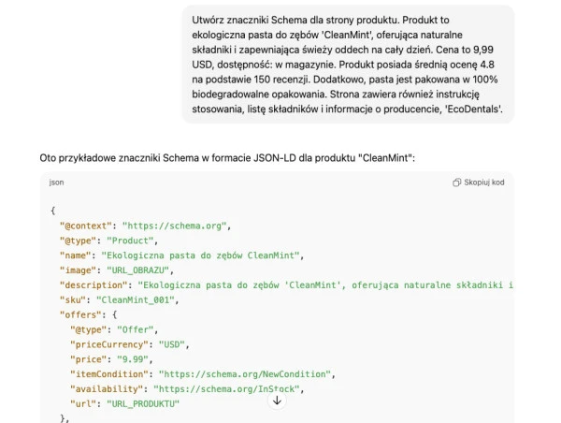
Task: Click the "CleanMint_001" sku value
Action: (x=136, y=299)
